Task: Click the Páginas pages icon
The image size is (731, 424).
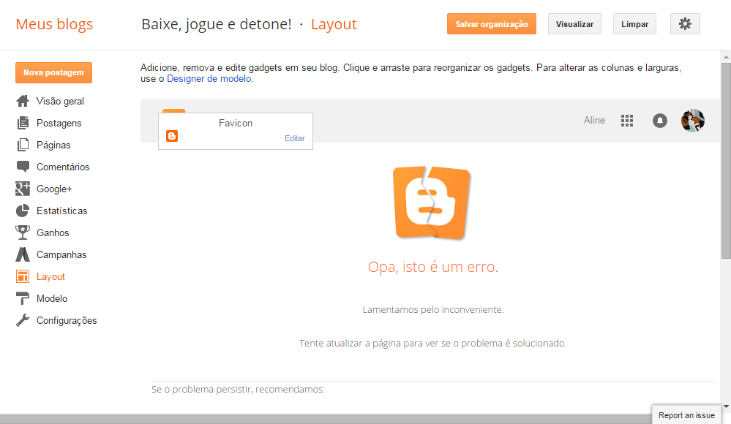Action: pos(23,145)
